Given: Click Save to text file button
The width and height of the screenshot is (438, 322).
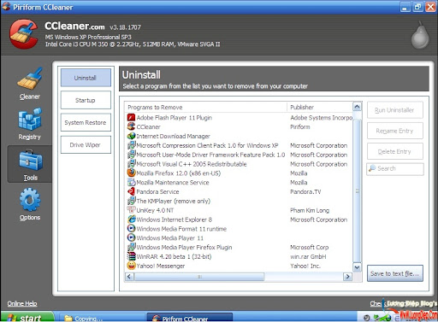Looking at the screenshot, I should (x=395, y=273).
